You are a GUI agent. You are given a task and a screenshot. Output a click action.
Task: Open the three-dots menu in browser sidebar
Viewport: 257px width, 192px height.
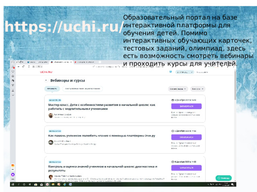(13, 179)
